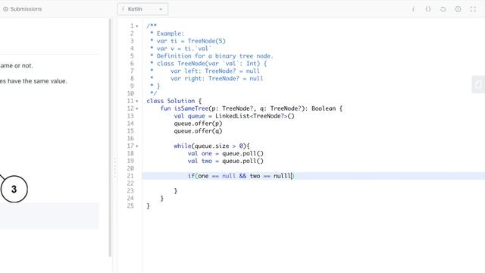Click the panel divider drag handle
The height and width of the screenshot is (273, 485).
pos(114,168)
